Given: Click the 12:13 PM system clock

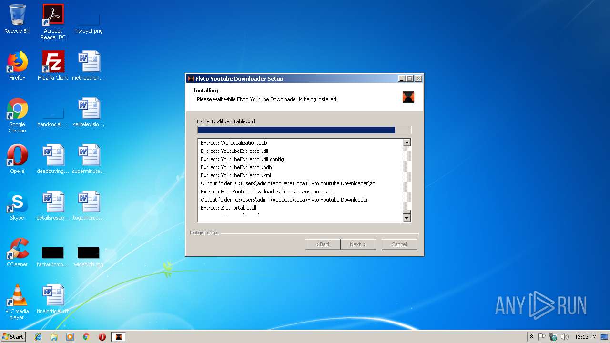Looking at the screenshot, I should pos(586,337).
